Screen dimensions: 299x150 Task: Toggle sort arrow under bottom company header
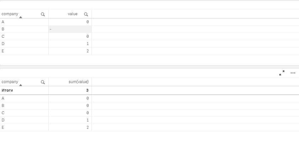coord(21,85)
